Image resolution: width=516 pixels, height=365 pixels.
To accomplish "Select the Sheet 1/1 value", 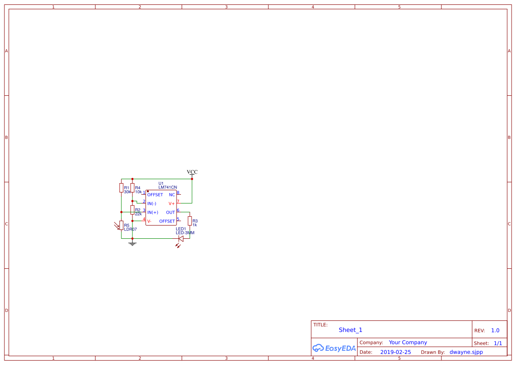I will [x=498, y=342].
